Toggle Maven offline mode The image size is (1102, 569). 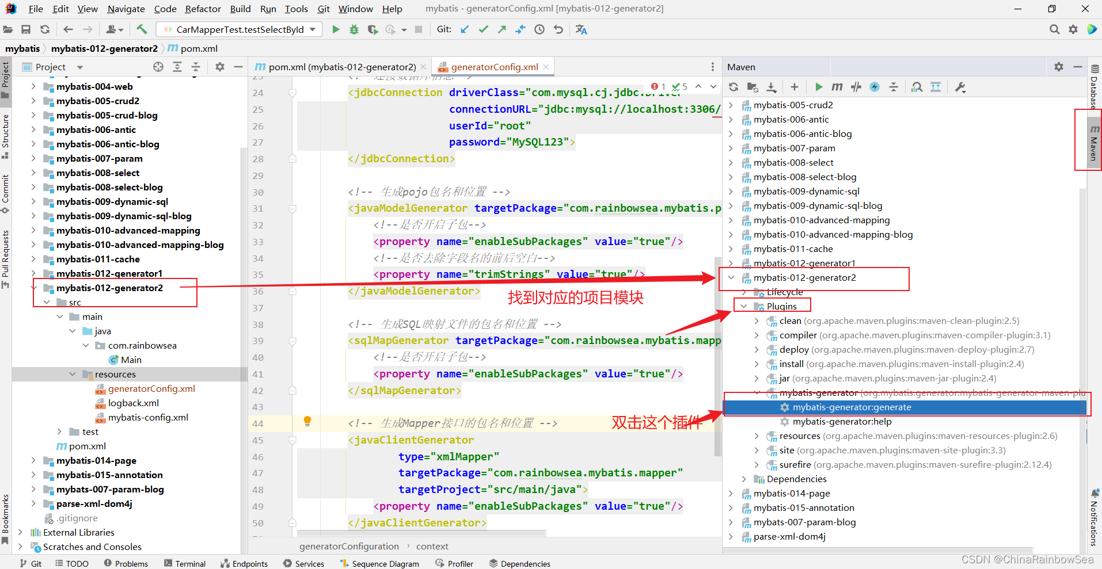click(856, 87)
